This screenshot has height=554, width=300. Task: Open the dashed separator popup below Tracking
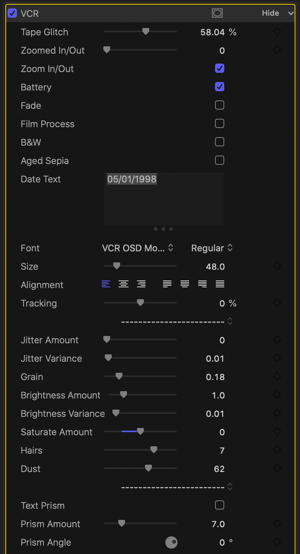click(x=177, y=321)
